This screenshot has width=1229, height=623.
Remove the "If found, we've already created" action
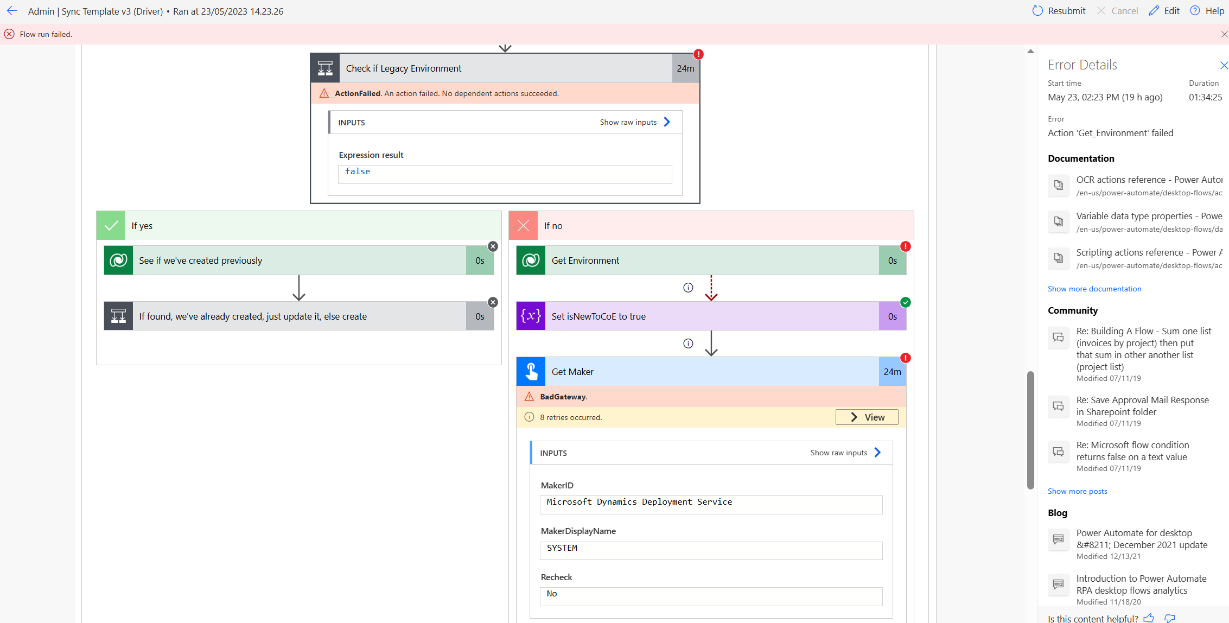pyautogui.click(x=493, y=302)
